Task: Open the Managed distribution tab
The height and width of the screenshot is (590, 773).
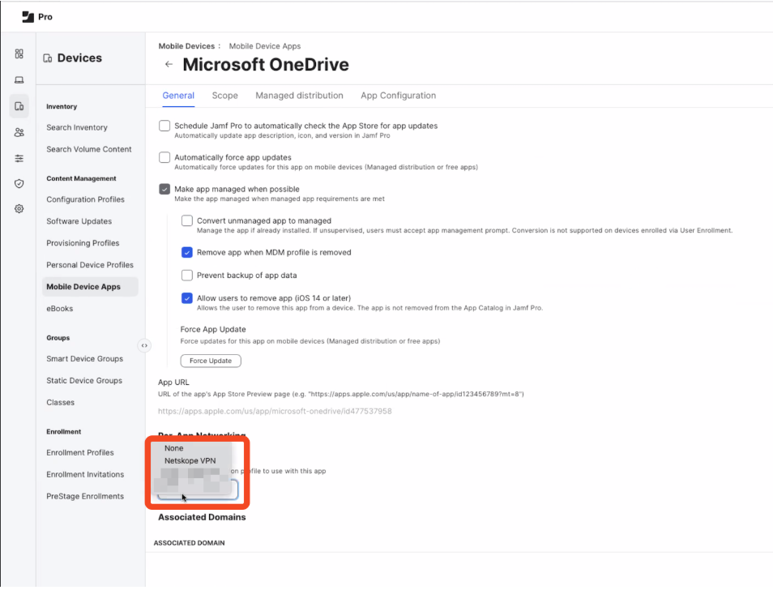Action: click(x=299, y=96)
